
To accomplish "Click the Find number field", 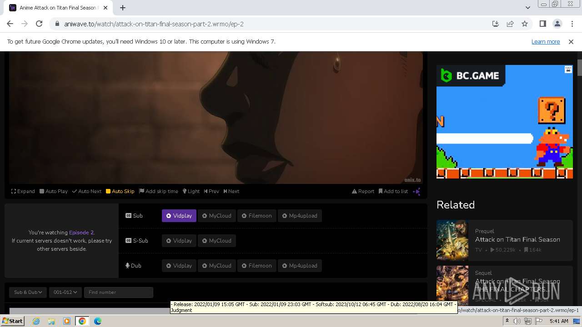I will pyautogui.click(x=118, y=292).
